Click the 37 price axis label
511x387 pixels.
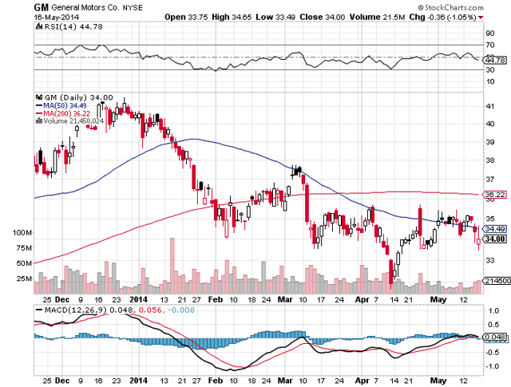point(490,180)
